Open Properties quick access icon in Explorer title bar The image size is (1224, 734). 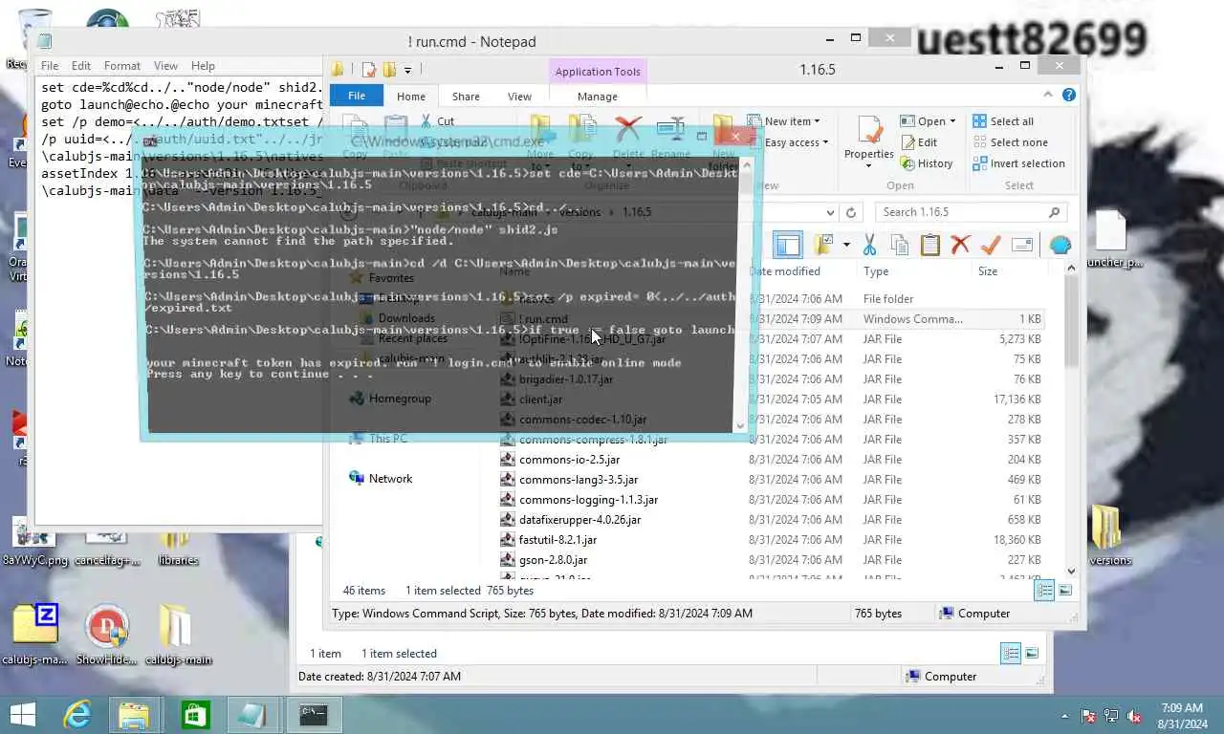[x=369, y=69]
